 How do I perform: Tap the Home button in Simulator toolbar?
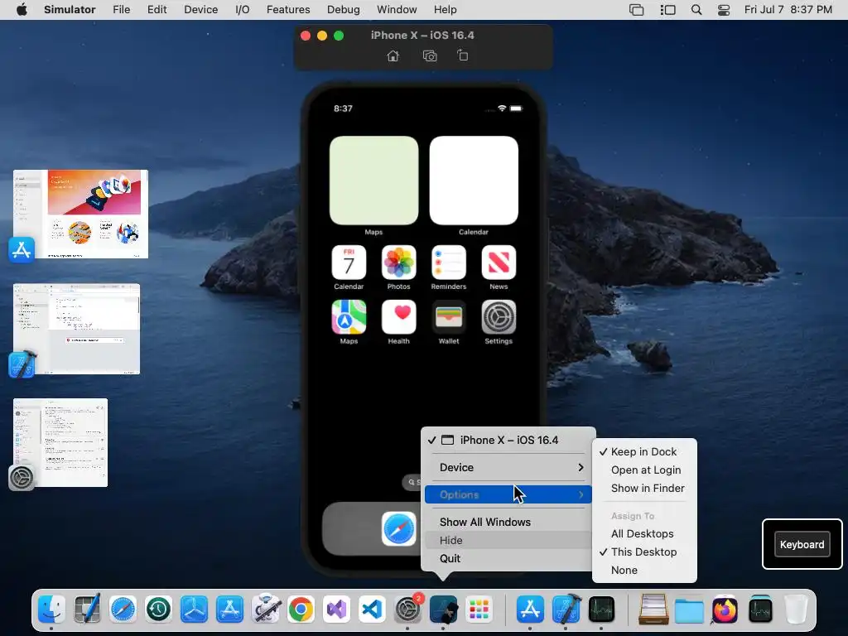tap(393, 55)
